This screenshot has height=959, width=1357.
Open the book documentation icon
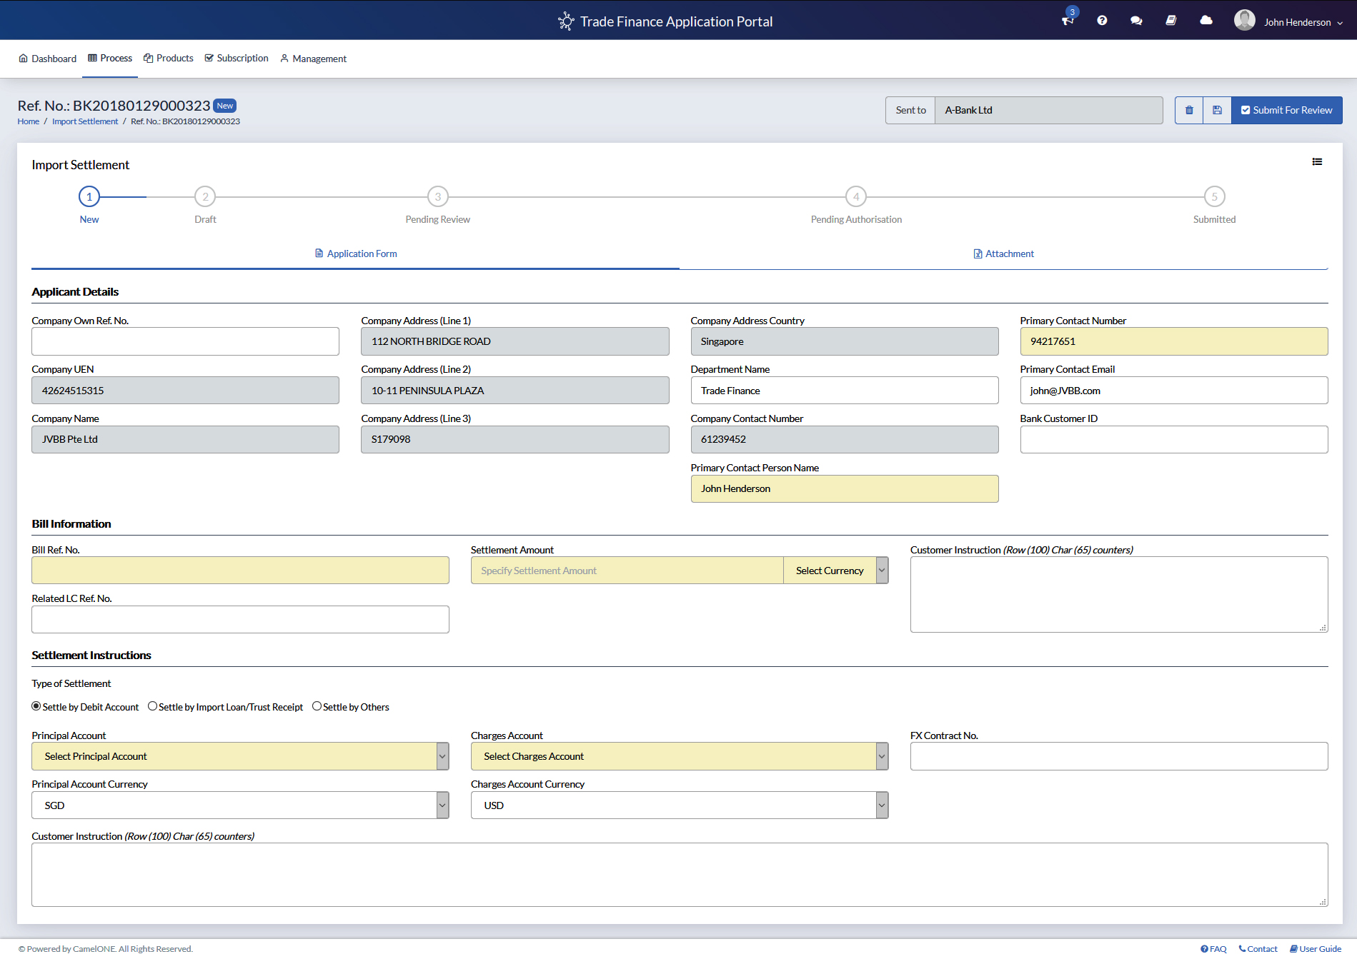[1170, 21]
